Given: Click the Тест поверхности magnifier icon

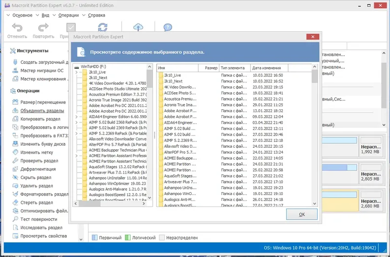Looking at the screenshot, I should tap(16, 219).
